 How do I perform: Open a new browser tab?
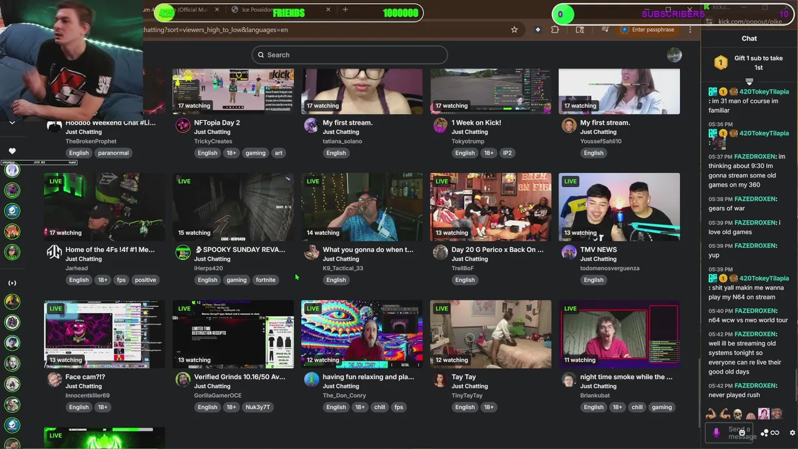coord(345,9)
